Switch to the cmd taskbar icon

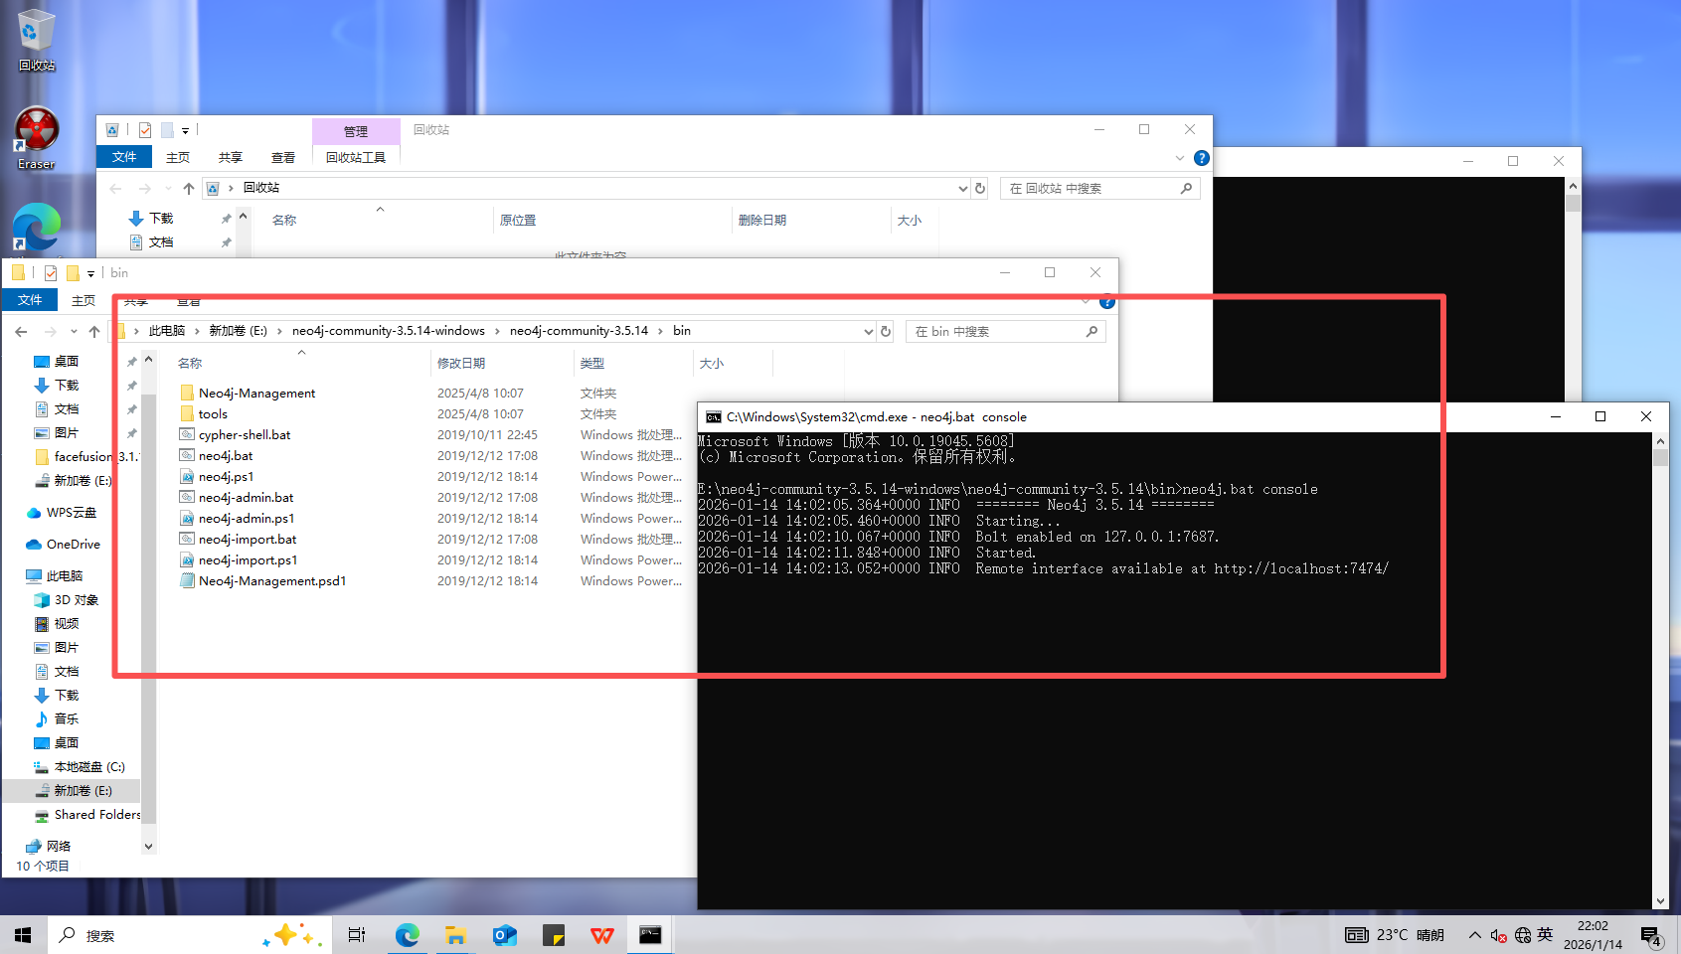[x=650, y=935]
